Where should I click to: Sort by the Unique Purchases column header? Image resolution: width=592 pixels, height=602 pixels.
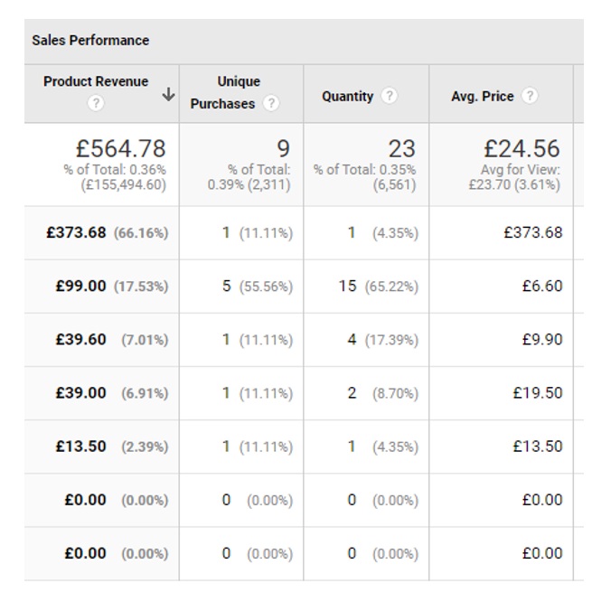point(224,92)
